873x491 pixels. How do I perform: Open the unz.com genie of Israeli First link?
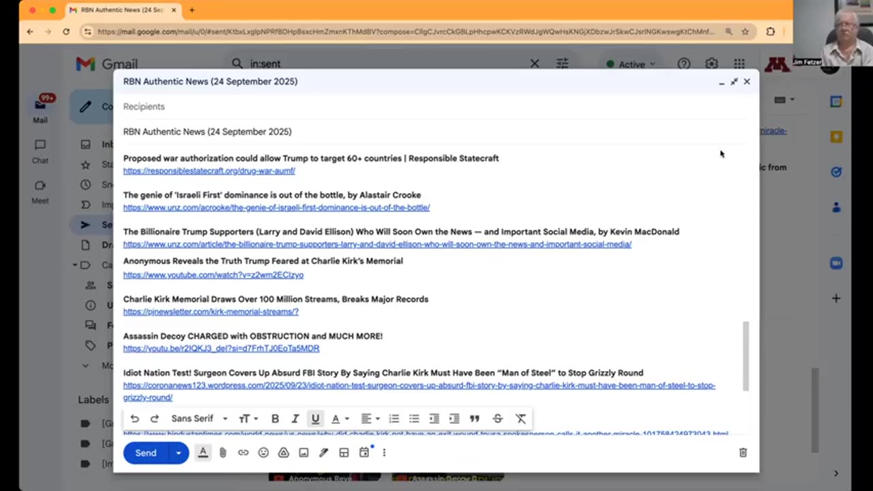(276, 208)
